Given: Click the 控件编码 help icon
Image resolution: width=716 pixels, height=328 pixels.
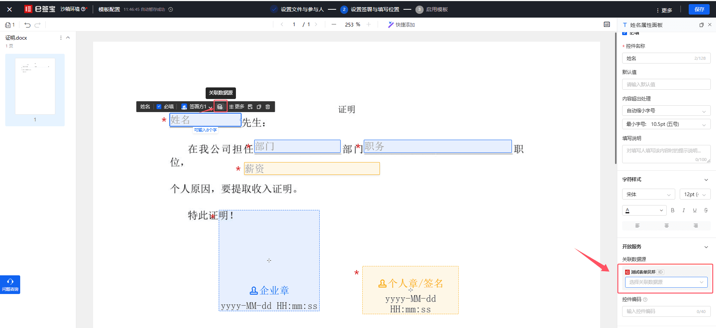Looking at the screenshot, I should point(645,300).
